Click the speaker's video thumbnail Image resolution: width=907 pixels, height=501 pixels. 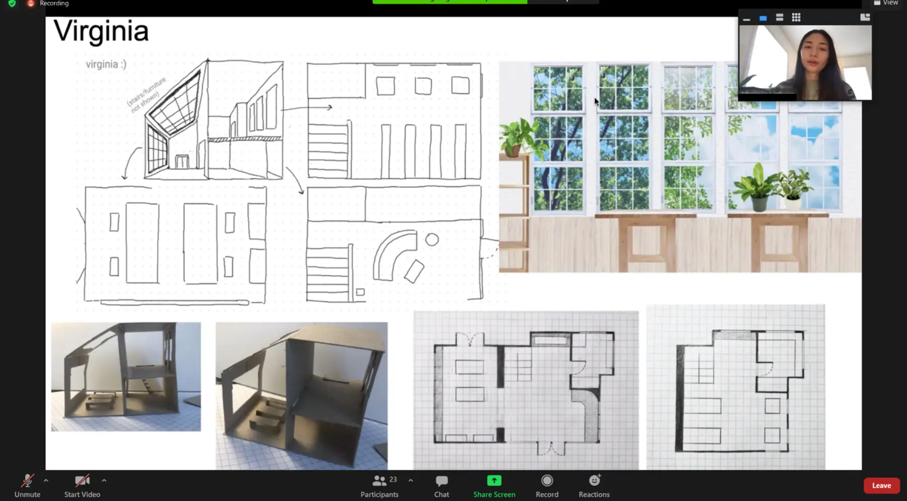(x=805, y=62)
